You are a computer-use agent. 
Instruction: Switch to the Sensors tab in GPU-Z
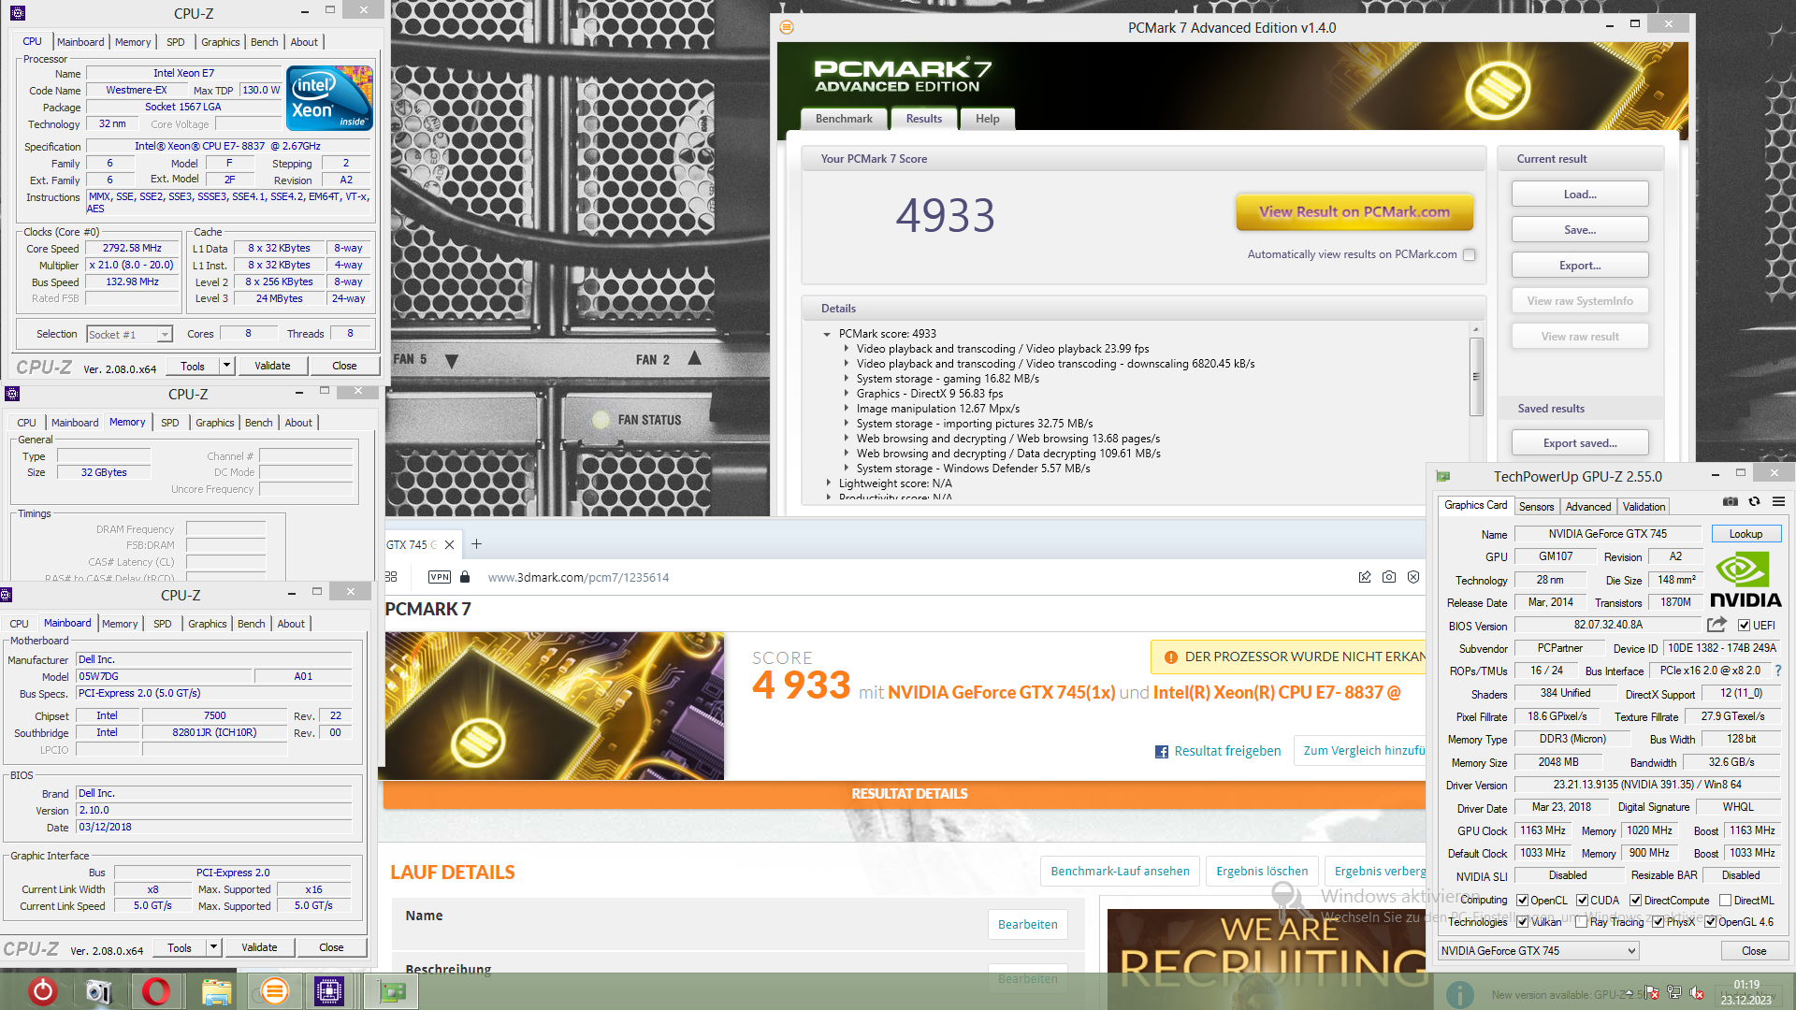click(1536, 507)
